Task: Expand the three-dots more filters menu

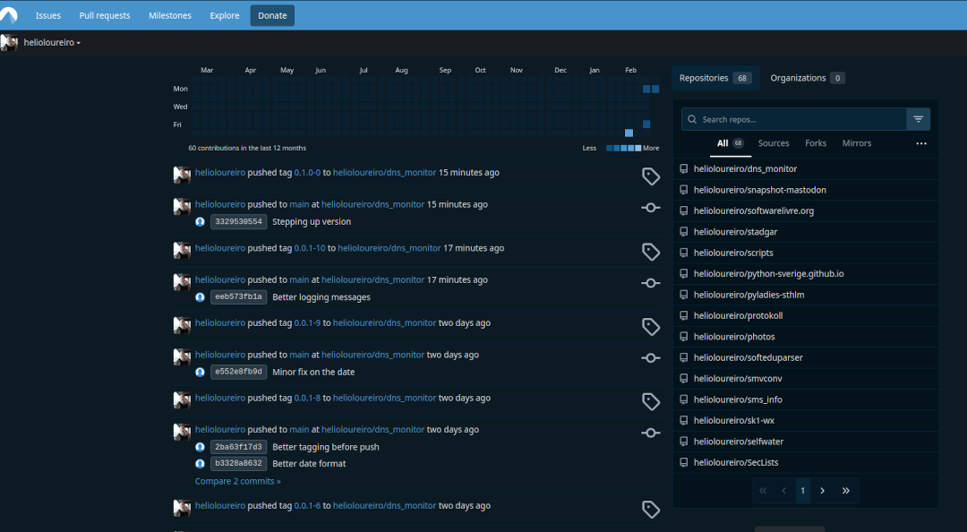Action: pos(921,143)
